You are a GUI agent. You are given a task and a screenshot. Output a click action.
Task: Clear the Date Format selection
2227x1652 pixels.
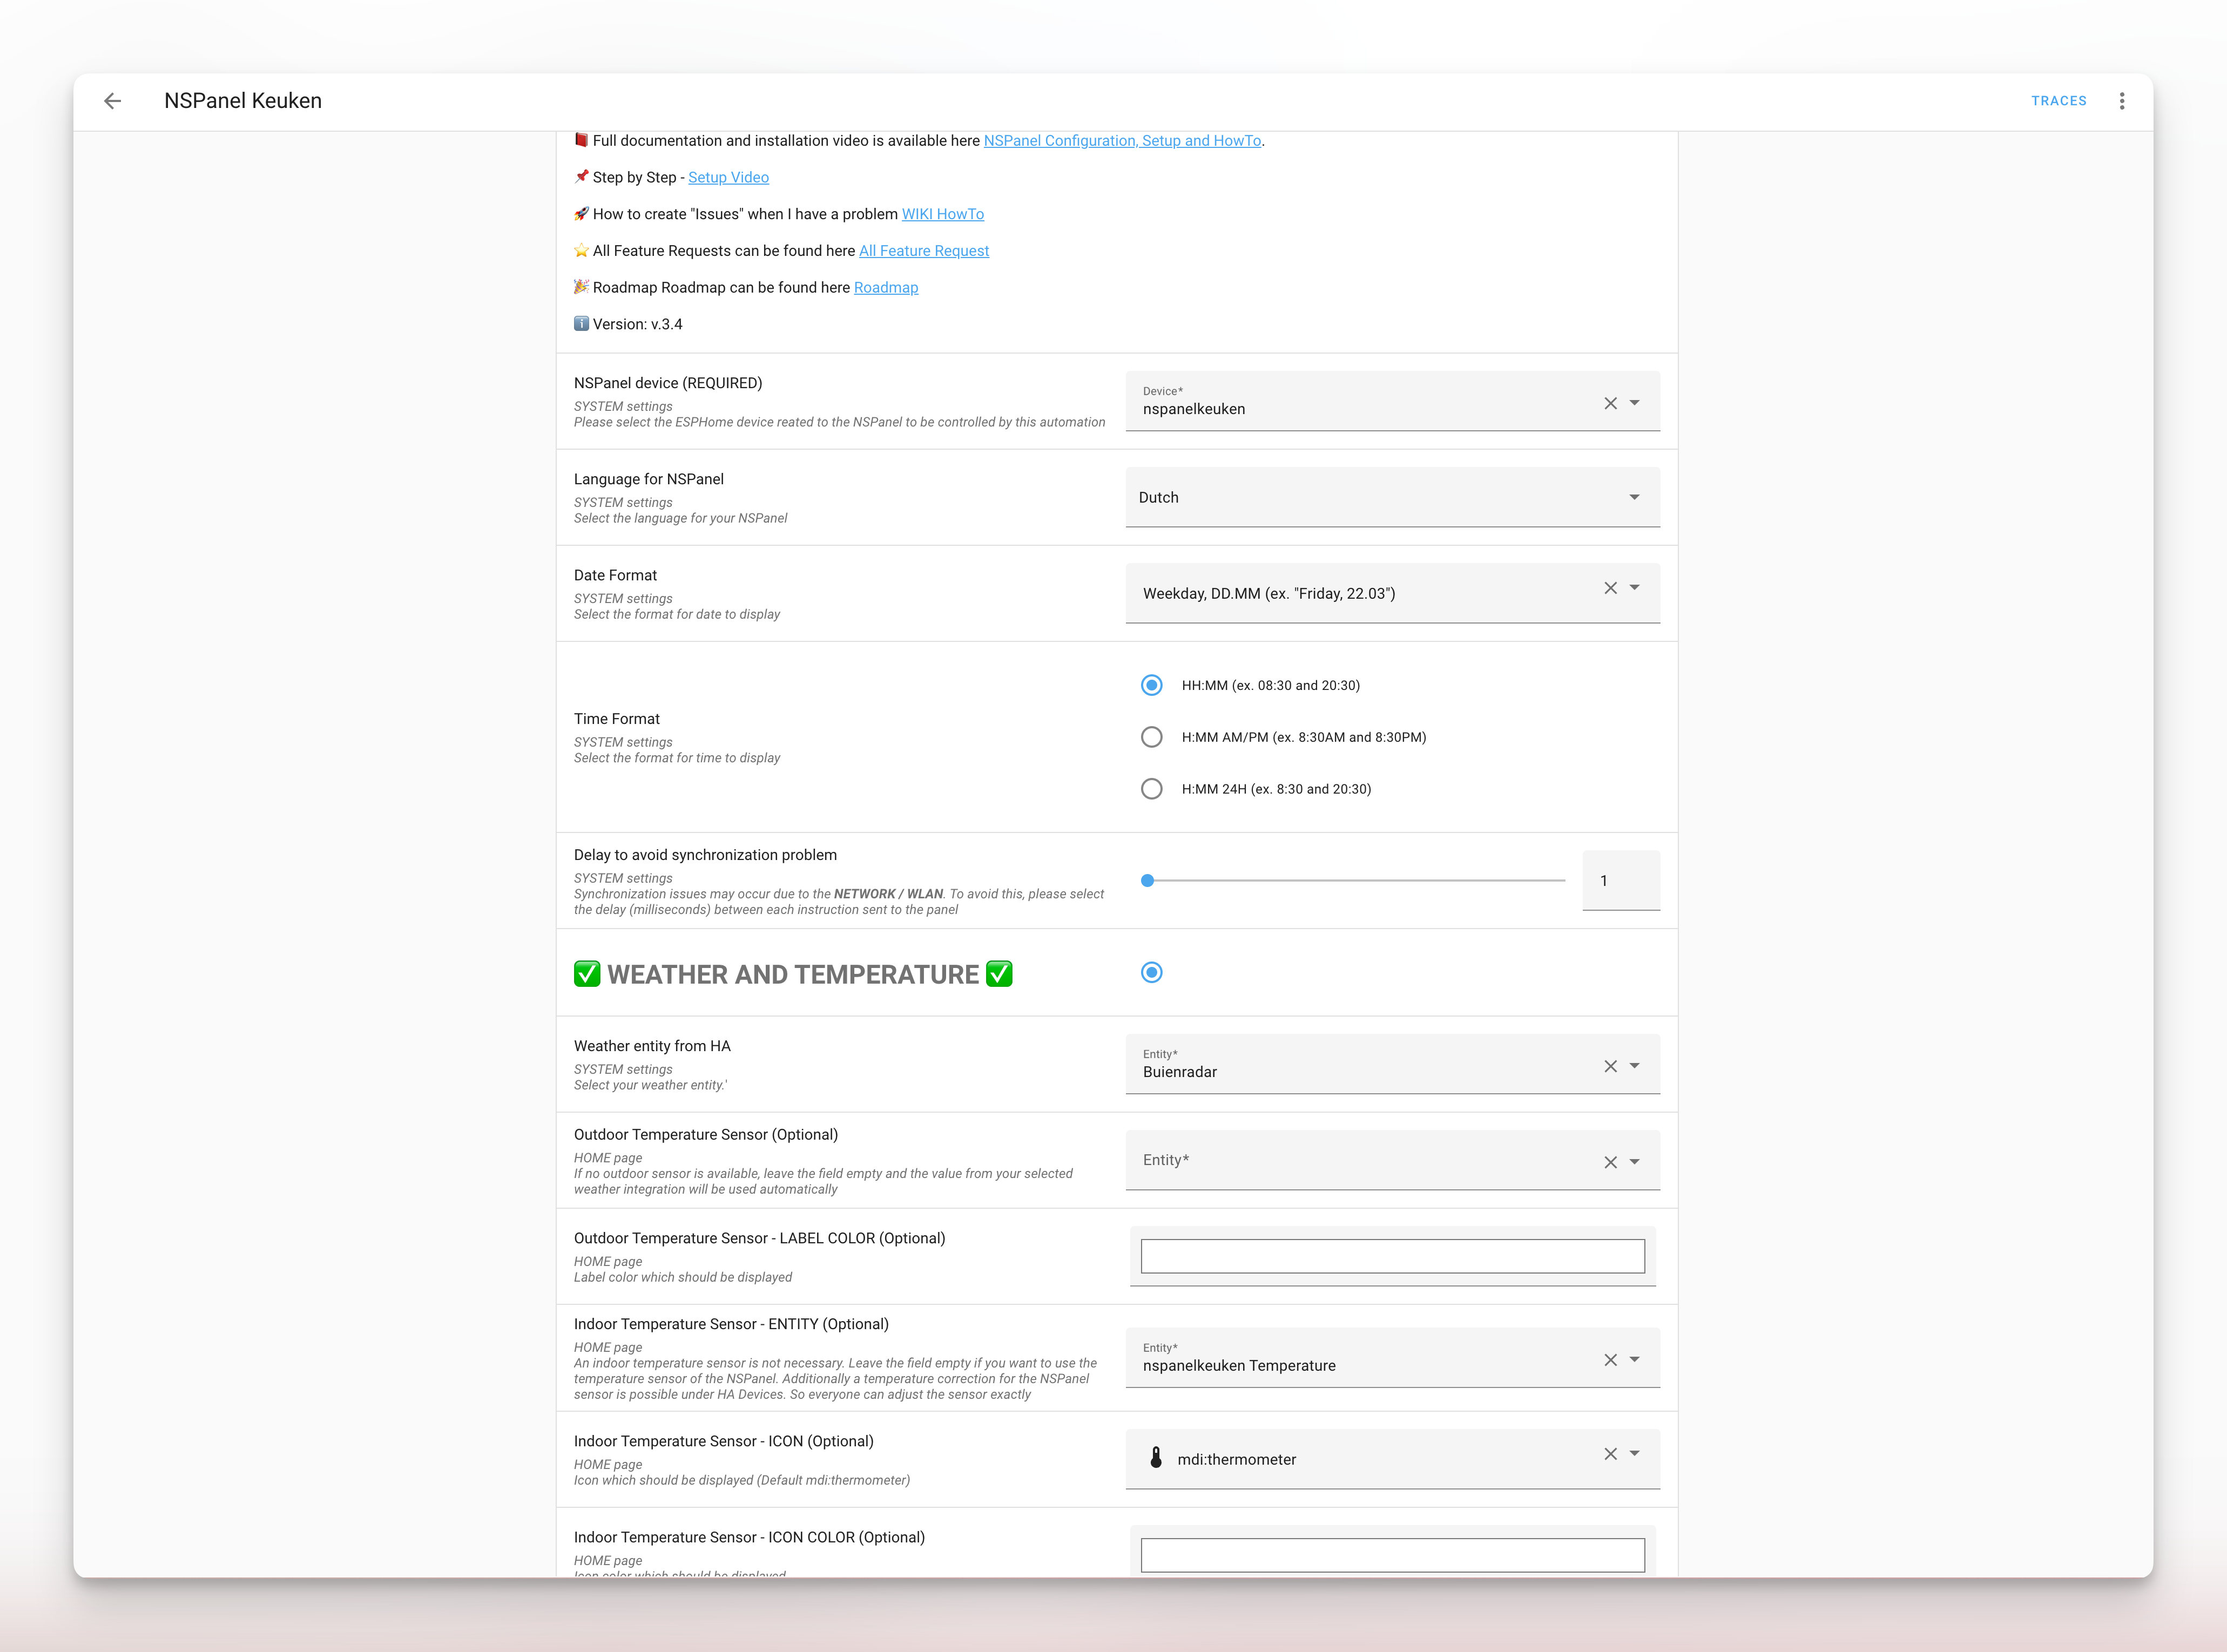click(1610, 588)
